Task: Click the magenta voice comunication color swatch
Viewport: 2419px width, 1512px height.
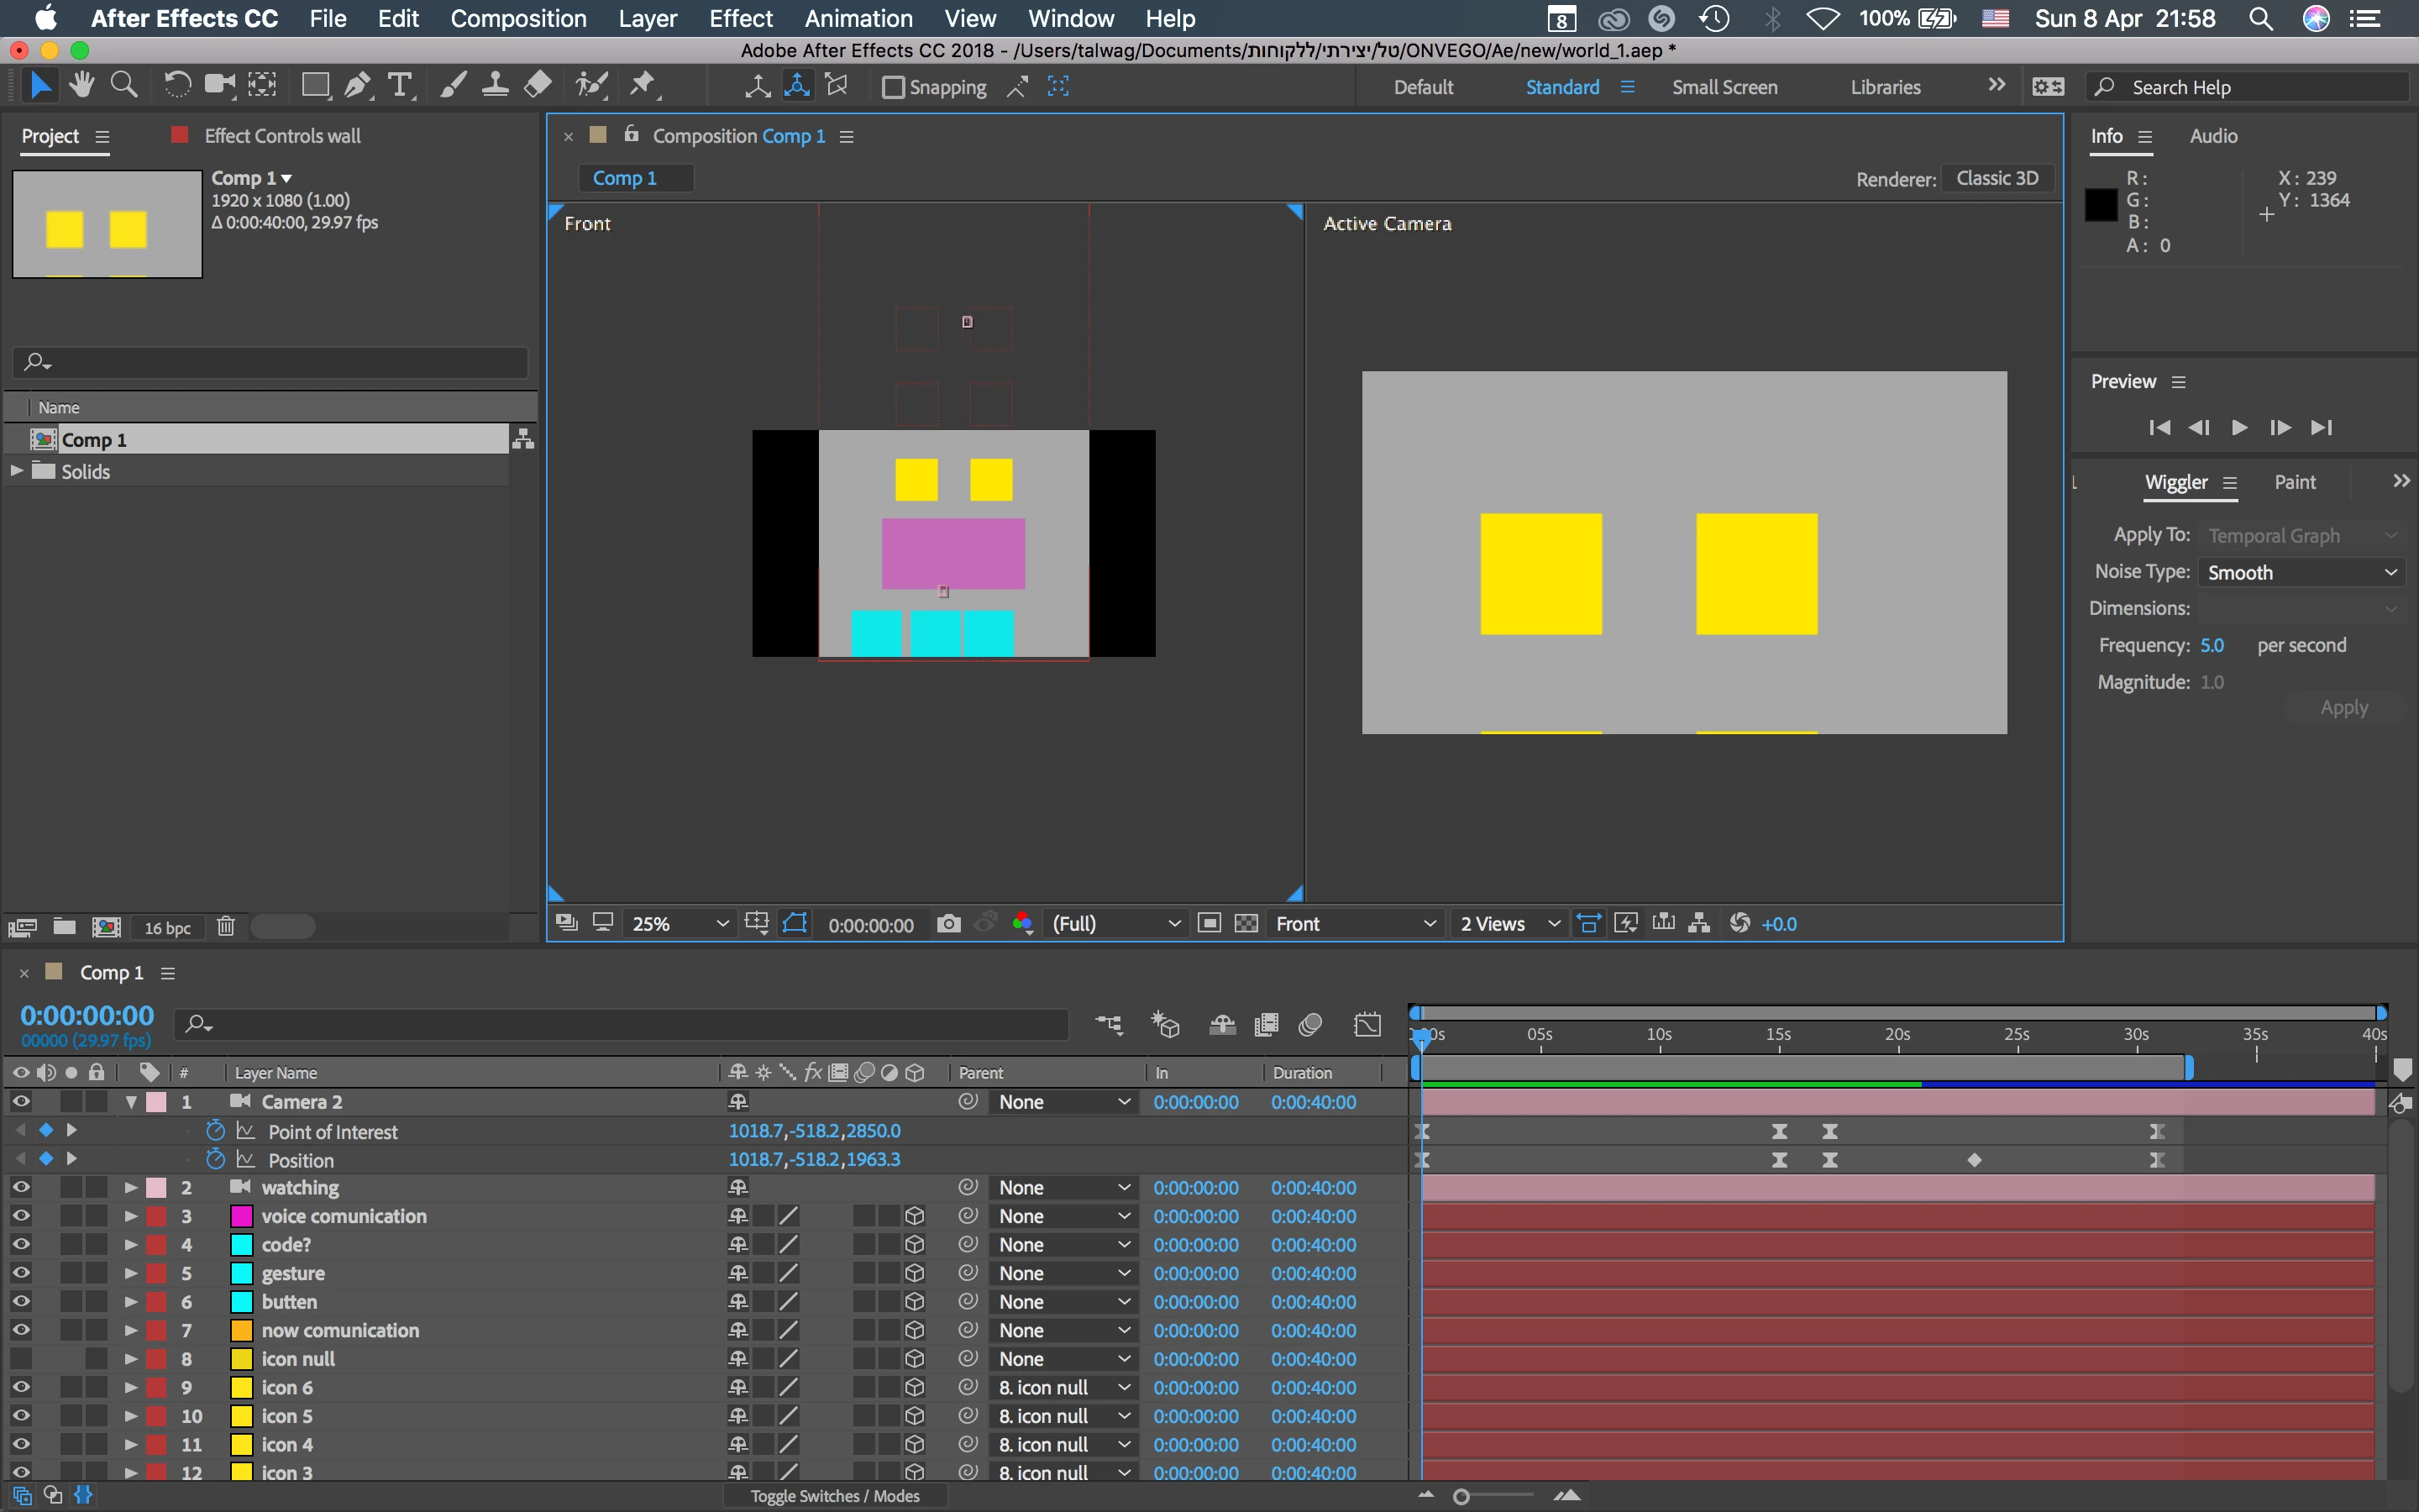Action: coord(242,1216)
